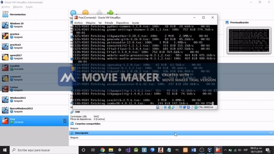Click the Nueva blue toolbar icon in Manager

pyautogui.click(x=73, y=12)
